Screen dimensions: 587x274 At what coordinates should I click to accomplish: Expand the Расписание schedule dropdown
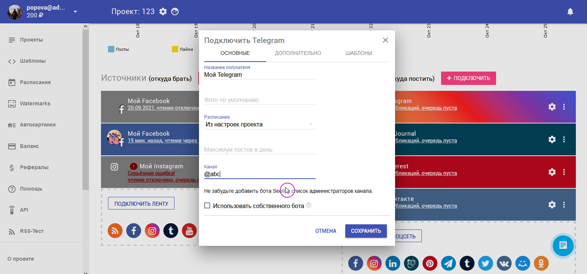(260, 125)
